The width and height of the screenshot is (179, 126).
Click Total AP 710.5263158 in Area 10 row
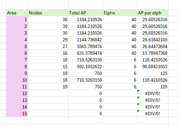coord(86,80)
